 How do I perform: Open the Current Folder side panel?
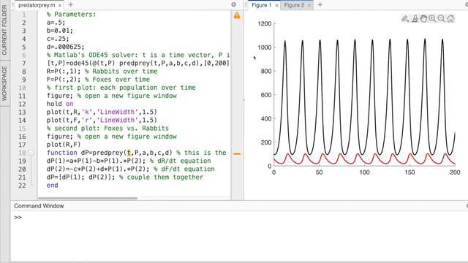point(4,30)
